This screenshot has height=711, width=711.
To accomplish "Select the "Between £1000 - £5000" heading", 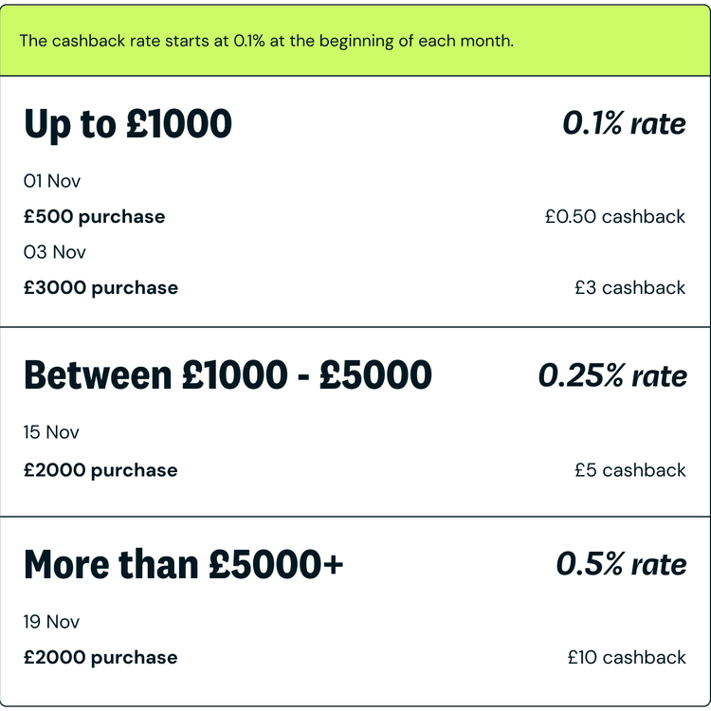I will click(x=228, y=375).
